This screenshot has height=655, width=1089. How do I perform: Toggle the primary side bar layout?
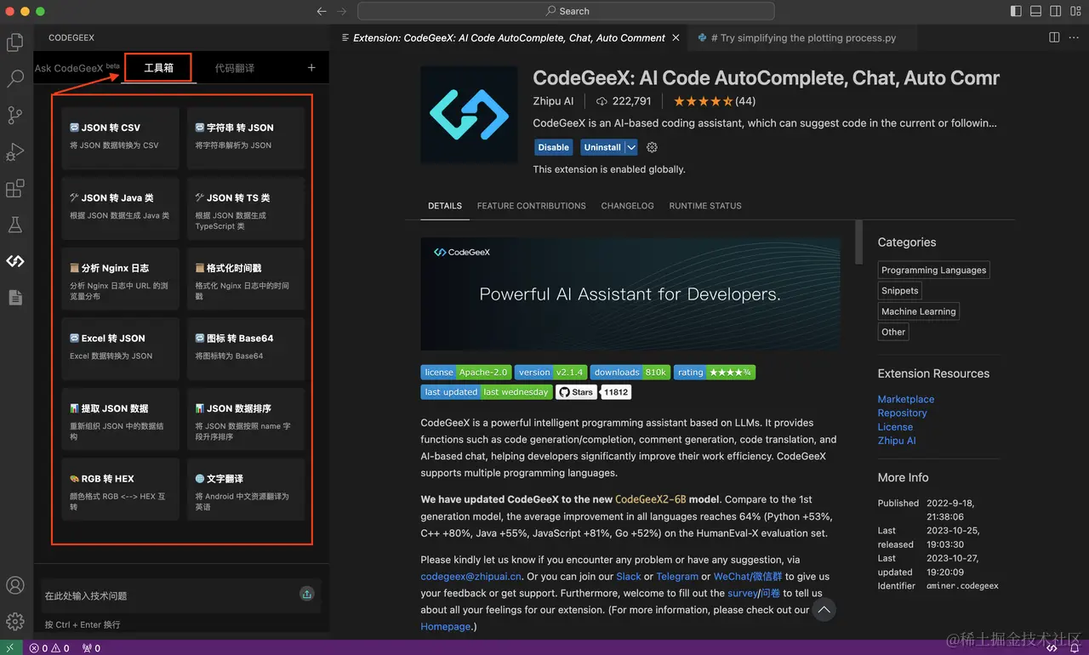[1016, 11]
